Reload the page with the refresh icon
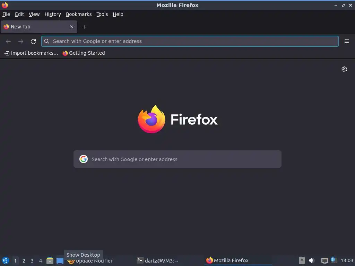 (33, 42)
